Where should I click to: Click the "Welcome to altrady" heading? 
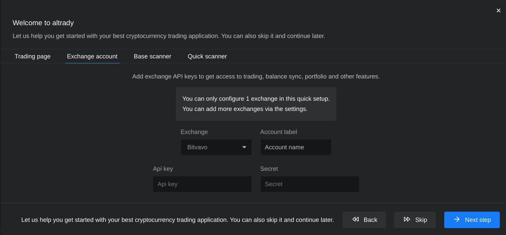coord(43,23)
